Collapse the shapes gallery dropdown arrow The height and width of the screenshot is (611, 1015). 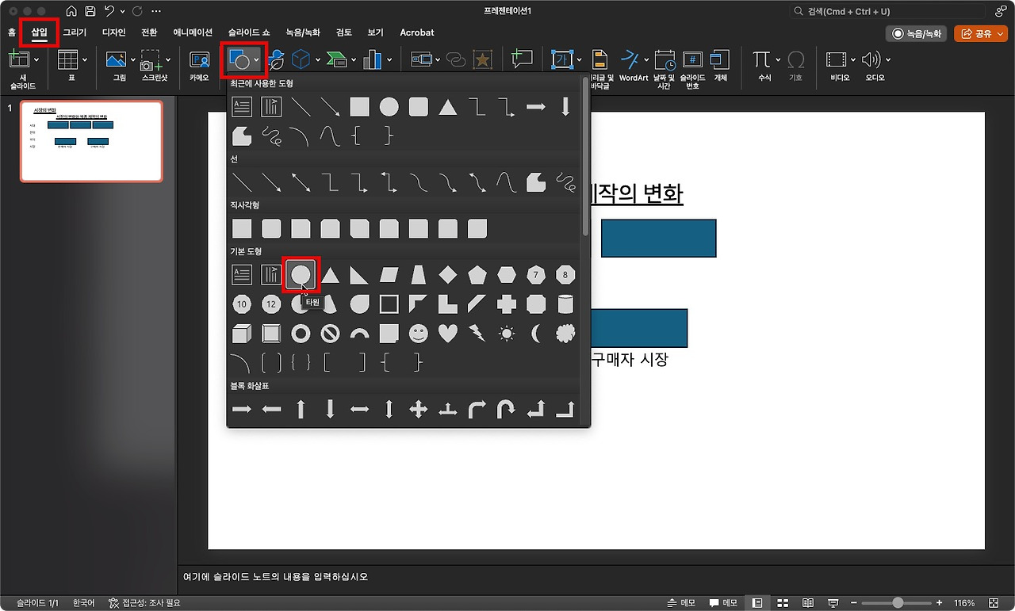pos(256,60)
